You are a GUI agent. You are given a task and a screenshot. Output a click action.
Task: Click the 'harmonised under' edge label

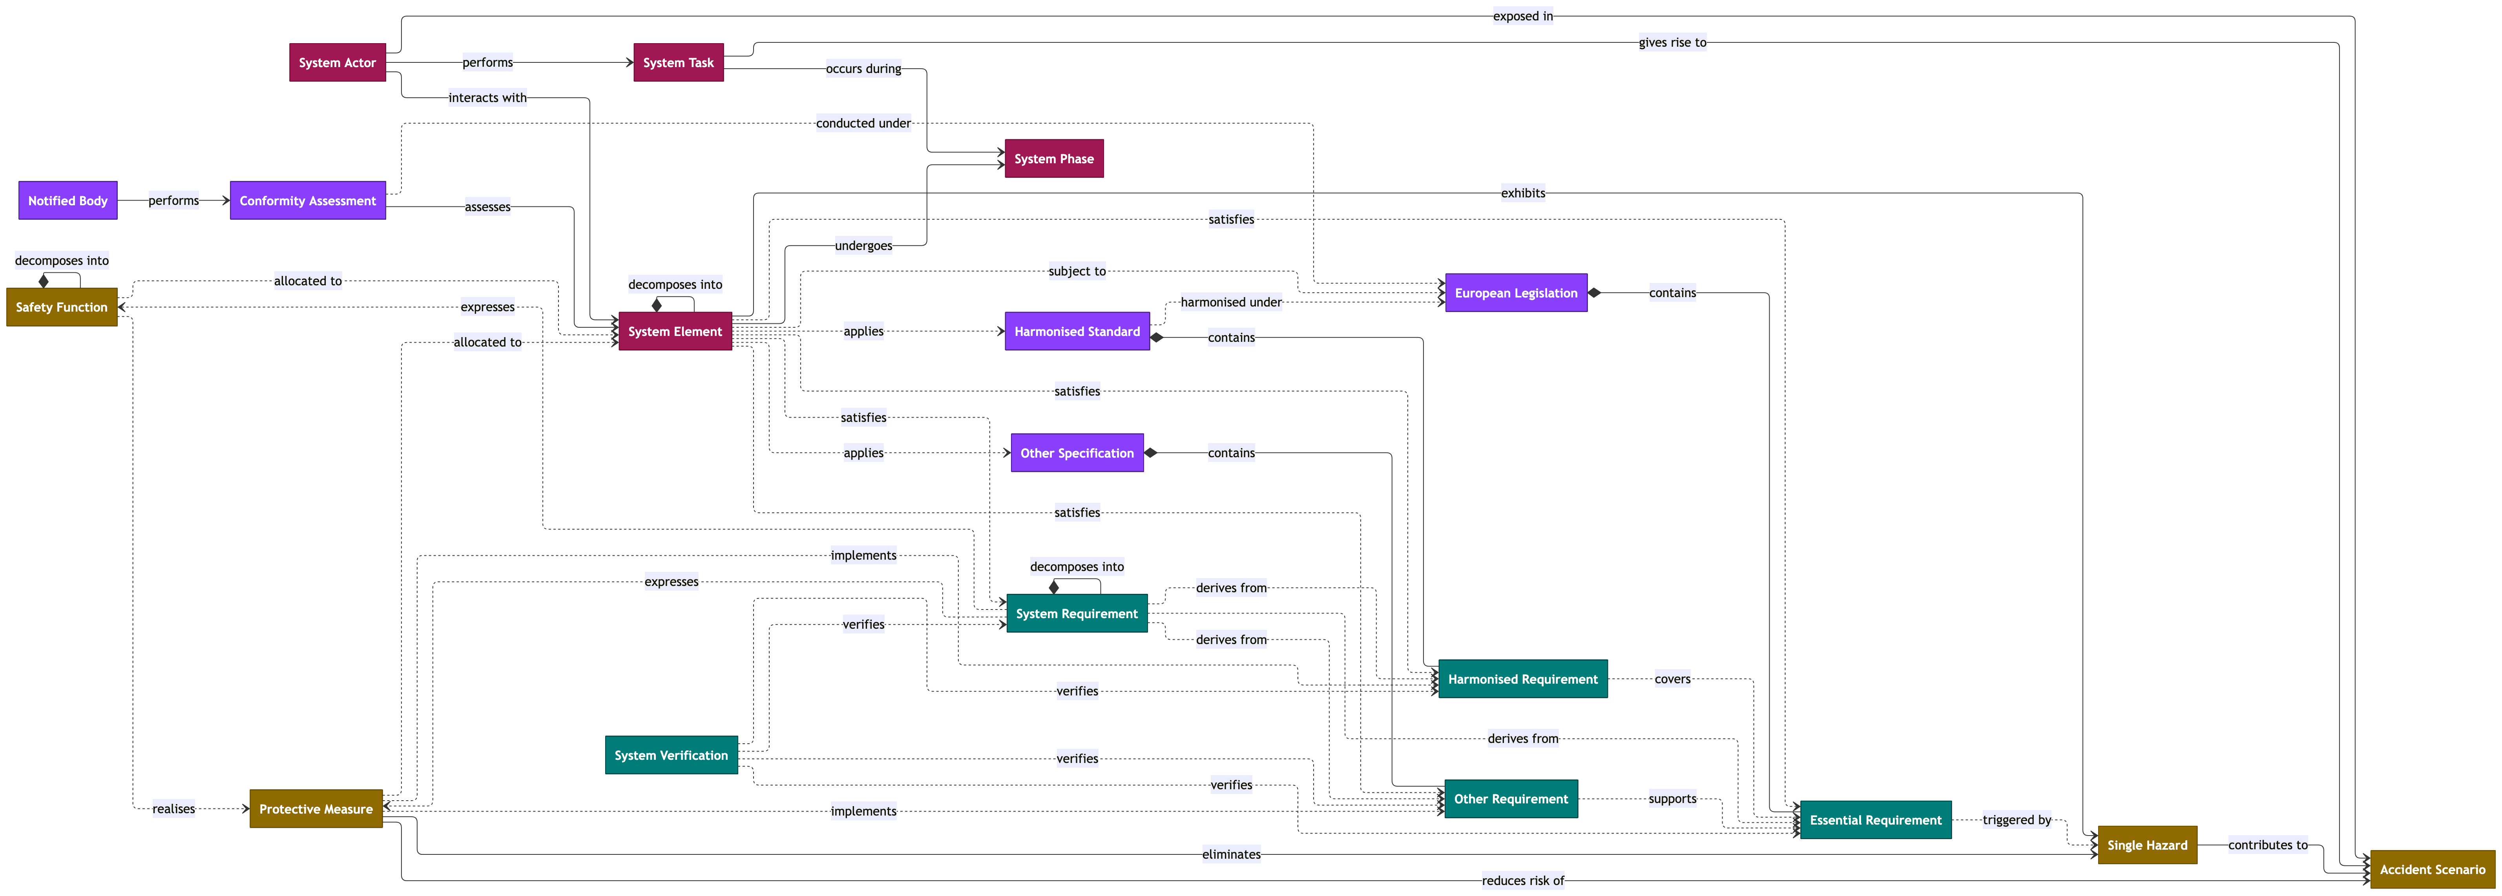[1231, 303]
